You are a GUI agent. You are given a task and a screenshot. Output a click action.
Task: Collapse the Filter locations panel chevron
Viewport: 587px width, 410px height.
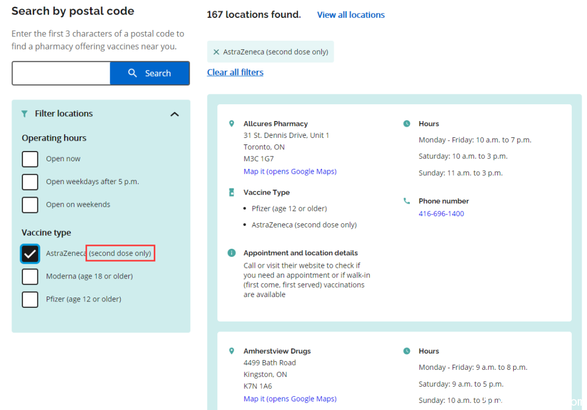click(174, 114)
